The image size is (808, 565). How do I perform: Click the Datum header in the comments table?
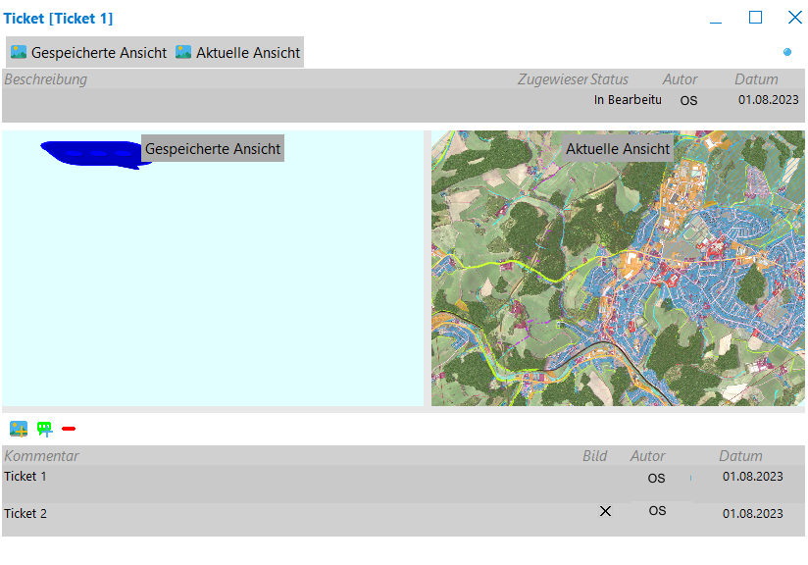pyautogui.click(x=740, y=456)
